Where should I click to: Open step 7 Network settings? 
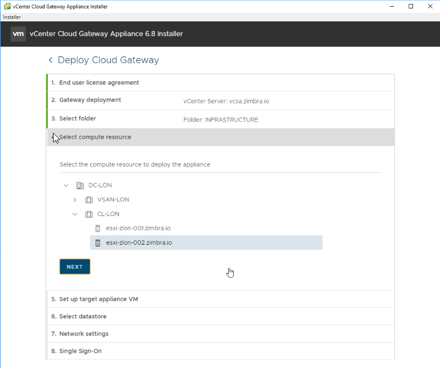[x=220, y=334]
